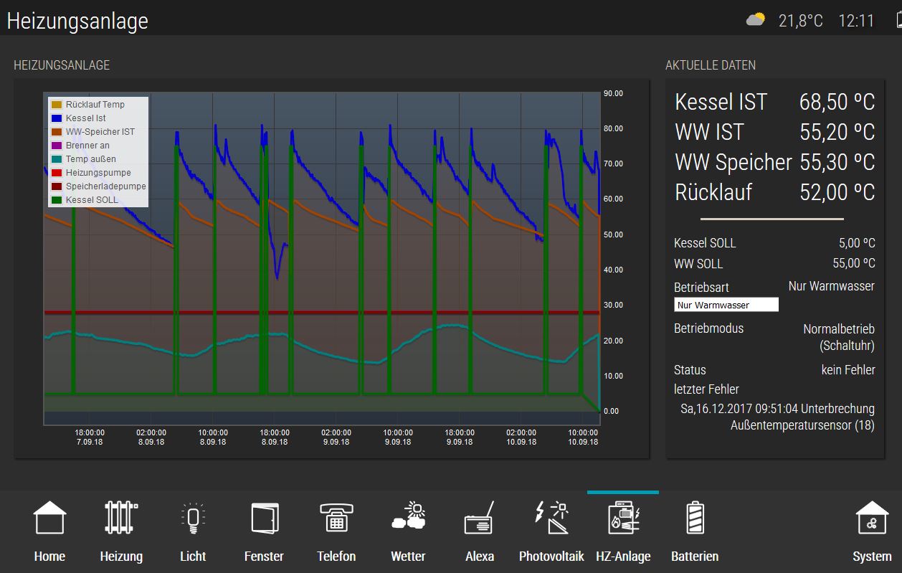Click the Kessel Ist legend label
This screenshot has width=902, height=573.
point(86,118)
